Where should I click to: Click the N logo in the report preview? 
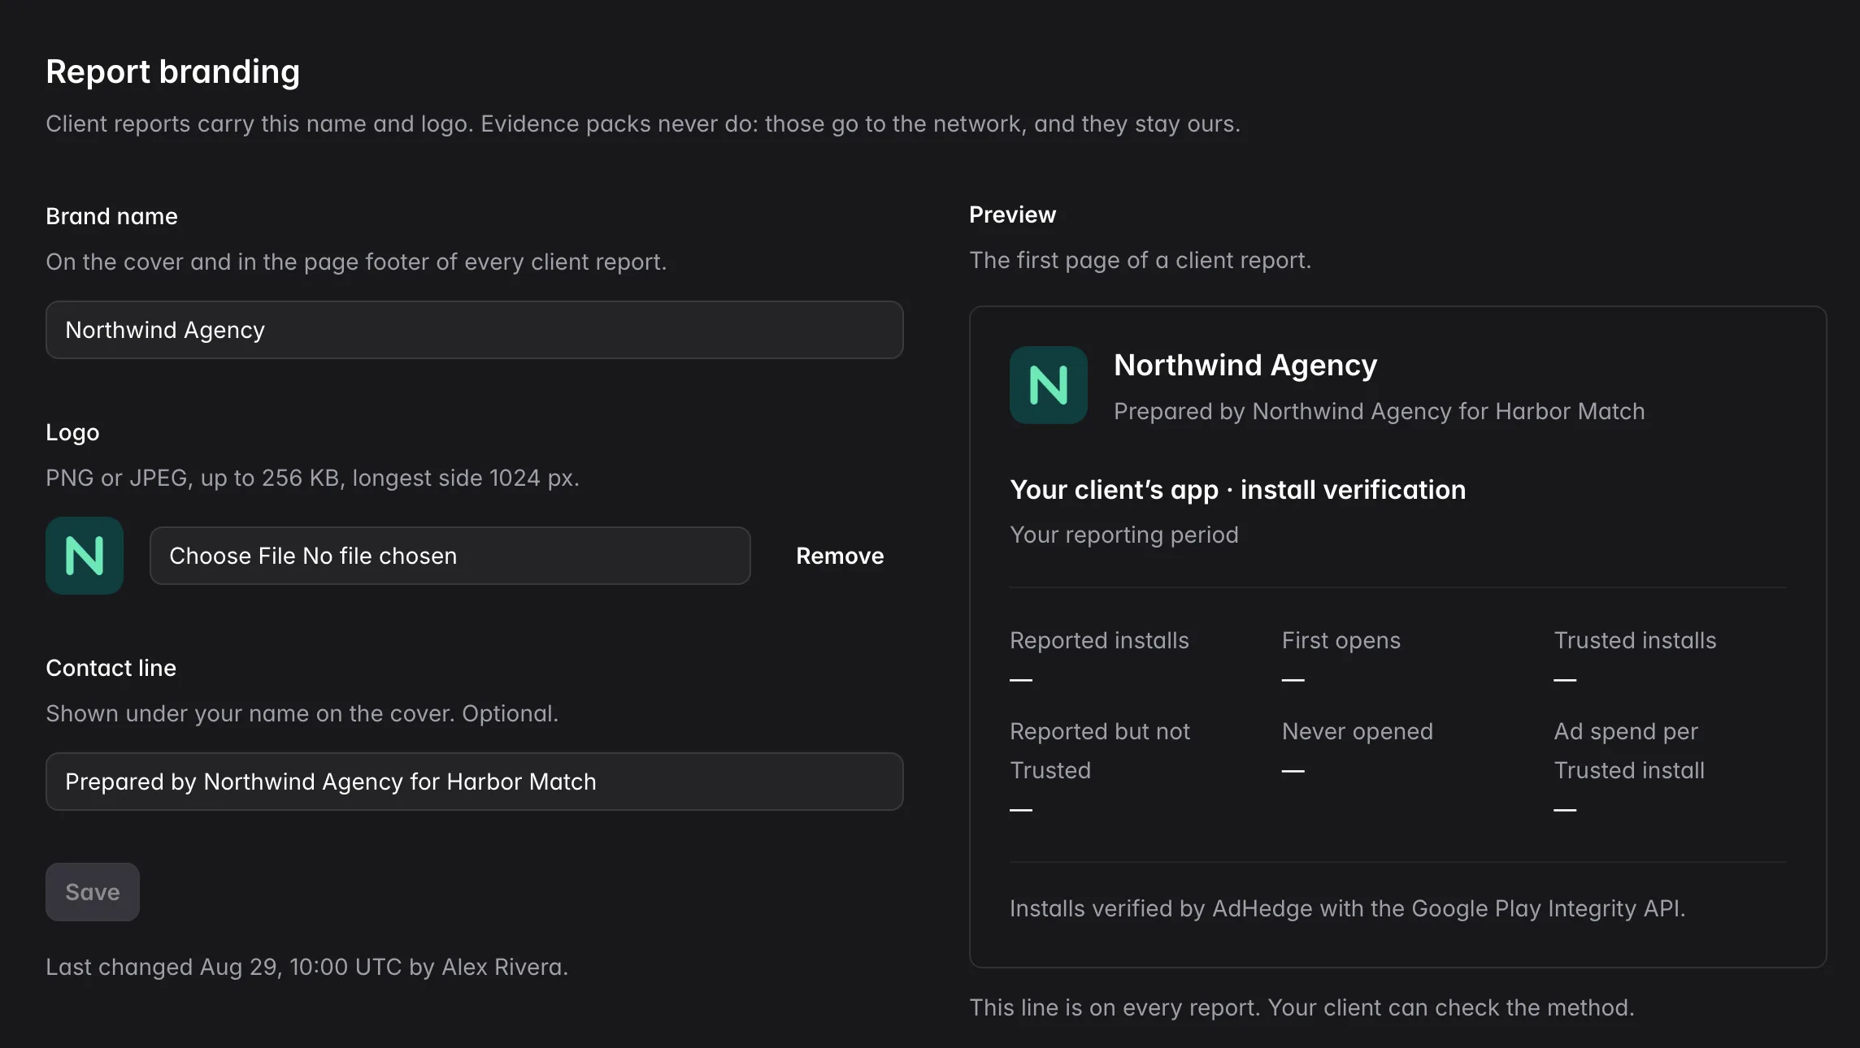point(1049,385)
